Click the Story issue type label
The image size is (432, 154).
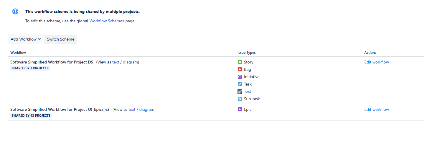click(249, 62)
